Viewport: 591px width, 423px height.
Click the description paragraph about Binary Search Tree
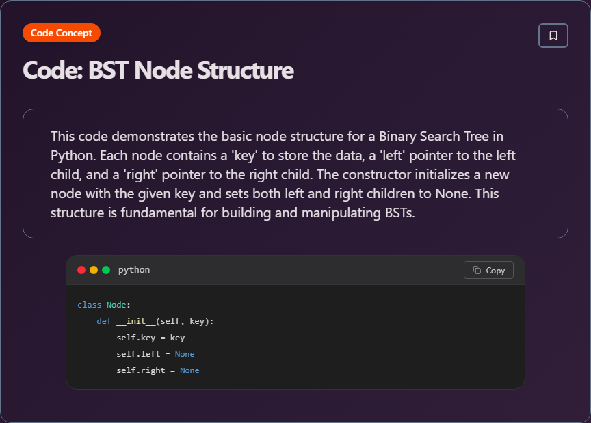pyautogui.click(x=283, y=174)
